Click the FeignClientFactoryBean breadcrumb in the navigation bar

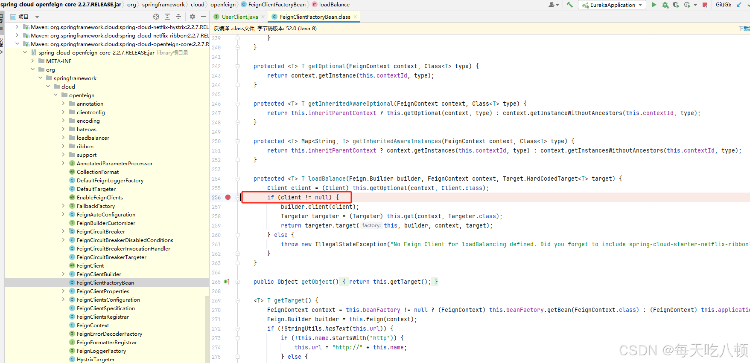point(273,5)
